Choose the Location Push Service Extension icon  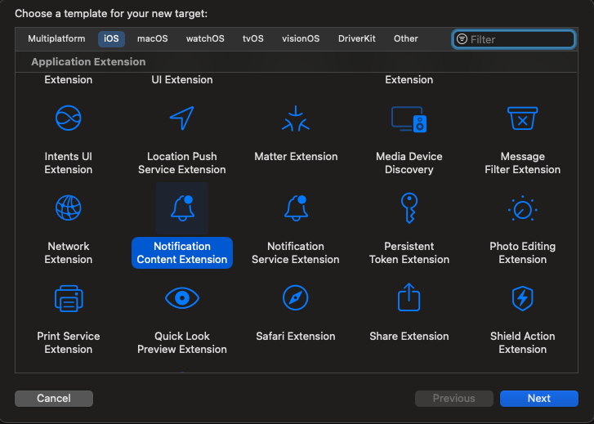(182, 118)
